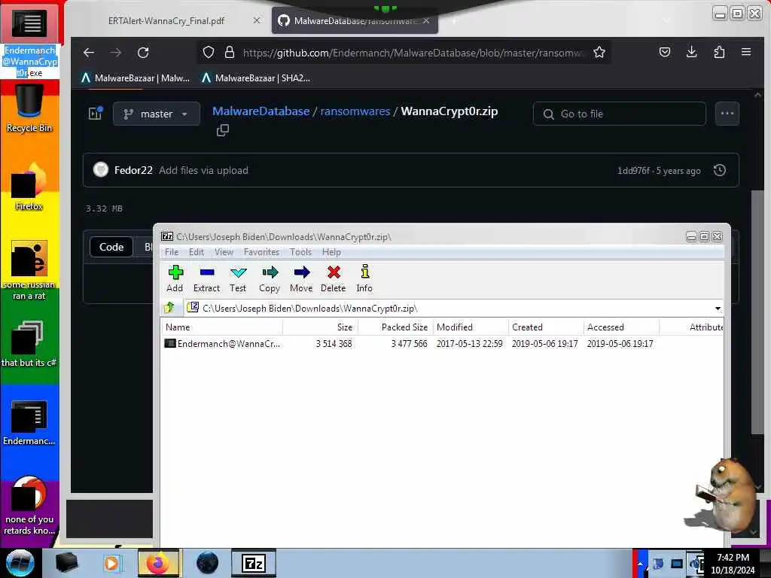Open the View menu in 7-Zip
The image size is (771, 578).
pos(224,252)
